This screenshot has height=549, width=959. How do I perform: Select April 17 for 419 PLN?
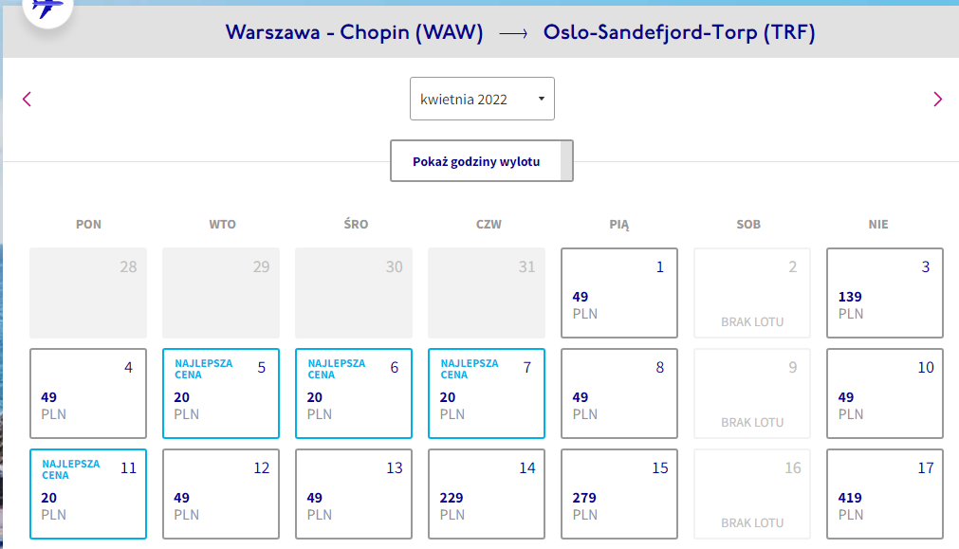[884, 494]
